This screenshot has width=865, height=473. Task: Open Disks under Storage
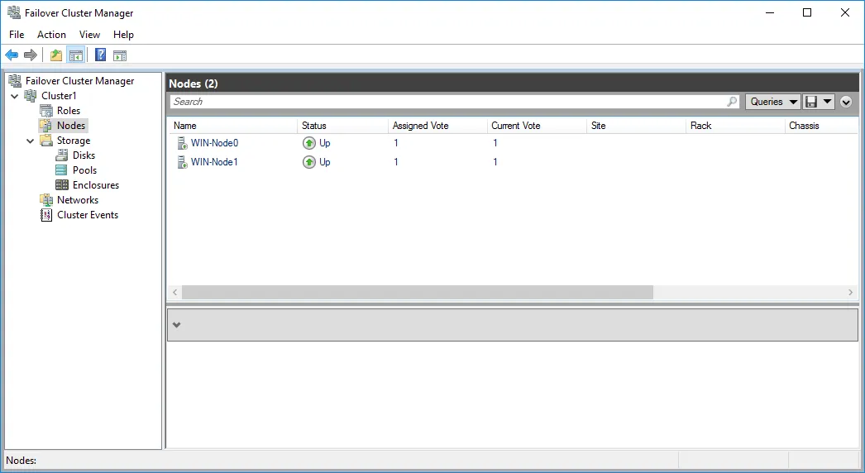click(84, 155)
